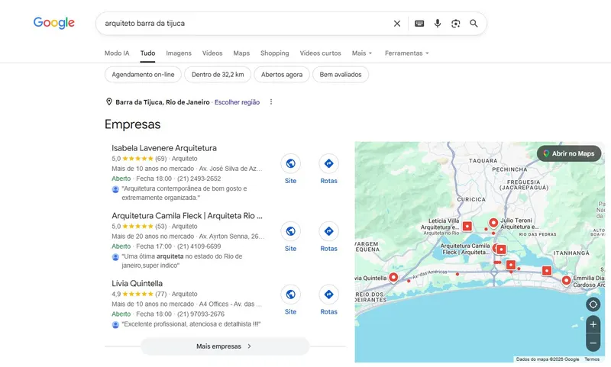Search by image with the camera lens icon
611x367 pixels.
pos(455,24)
